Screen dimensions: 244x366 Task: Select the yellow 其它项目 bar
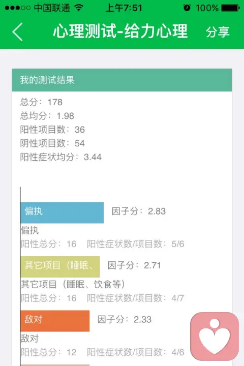click(60, 266)
